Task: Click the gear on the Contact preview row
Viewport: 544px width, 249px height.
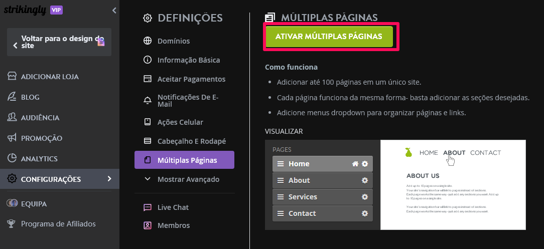Action: [365, 213]
